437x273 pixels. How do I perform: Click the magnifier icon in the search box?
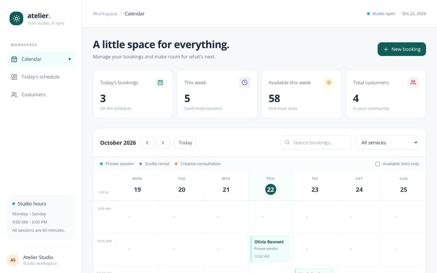coord(287,142)
